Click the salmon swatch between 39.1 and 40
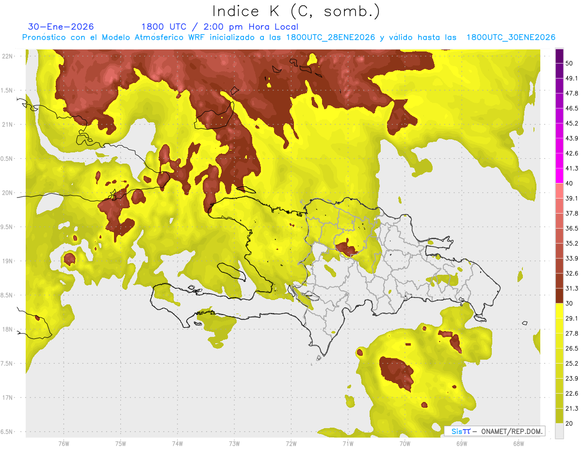 559,191
